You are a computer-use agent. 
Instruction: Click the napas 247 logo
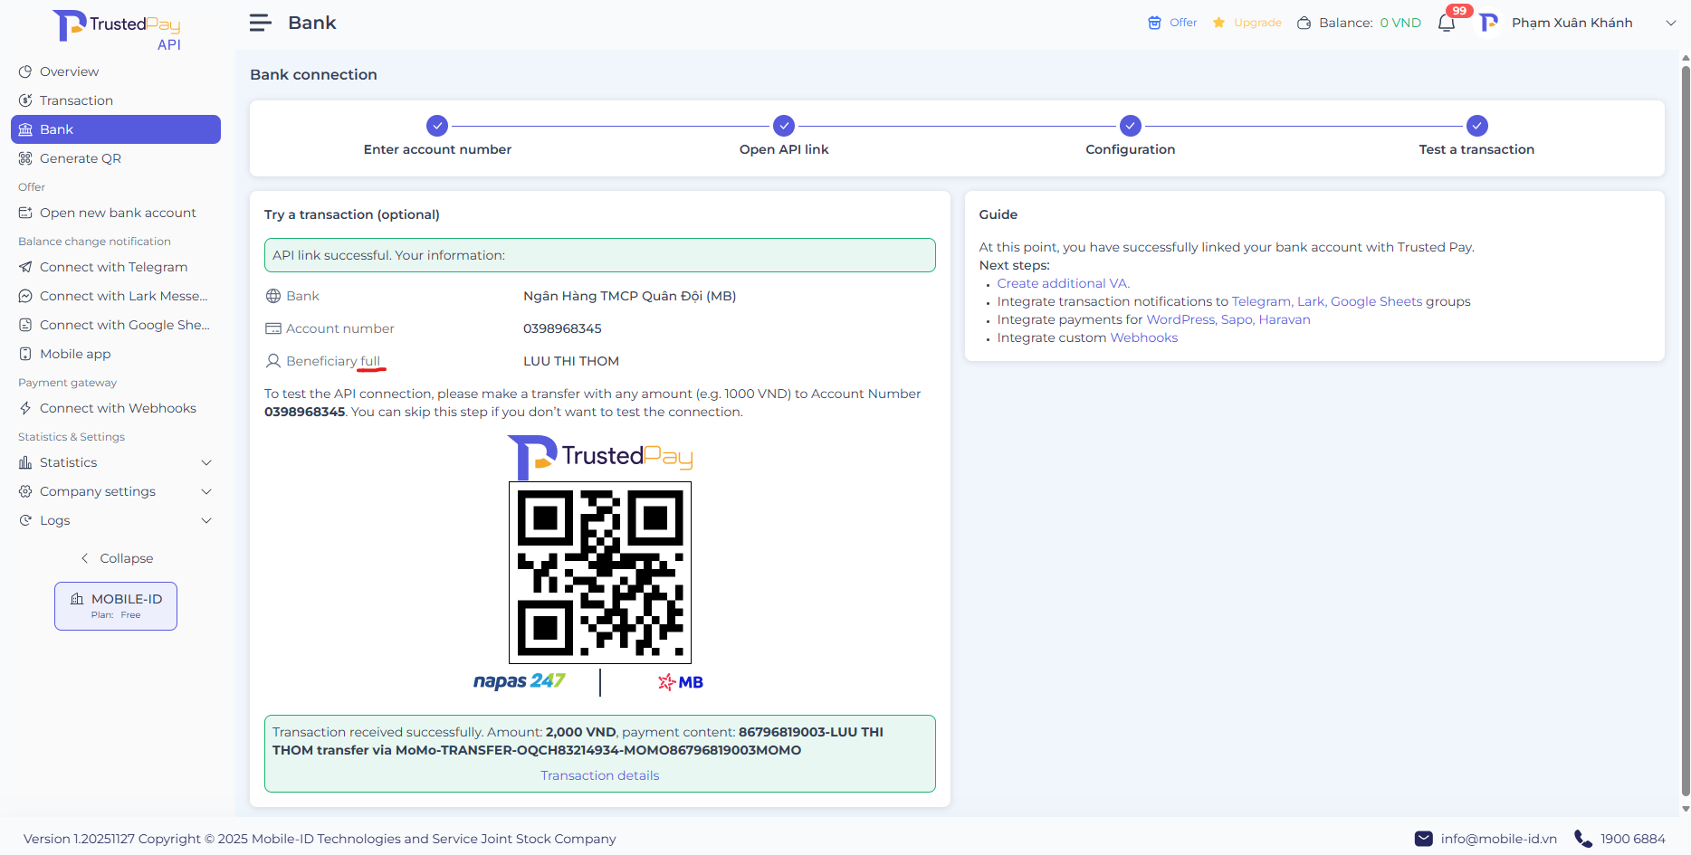[520, 681]
